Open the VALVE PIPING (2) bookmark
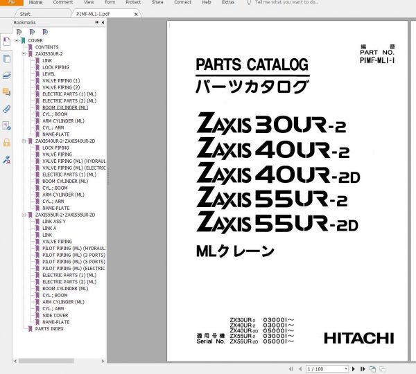The image size is (416, 374). pos(61,87)
